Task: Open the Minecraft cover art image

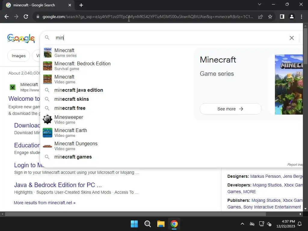Action: tap(289, 85)
